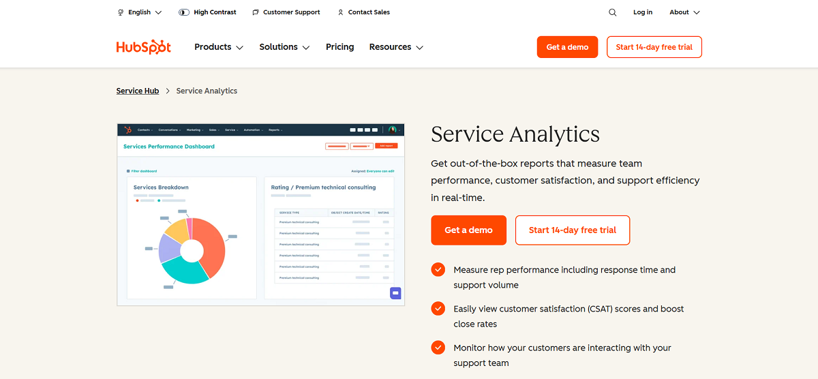The image size is (818, 379).
Task: Click the HubSpot logo
Action: point(143,47)
